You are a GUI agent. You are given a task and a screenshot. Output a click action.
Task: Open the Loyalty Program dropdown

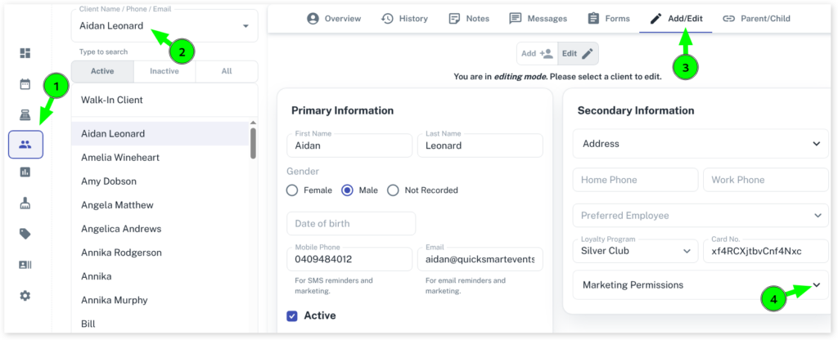pyautogui.click(x=634, y=251)
